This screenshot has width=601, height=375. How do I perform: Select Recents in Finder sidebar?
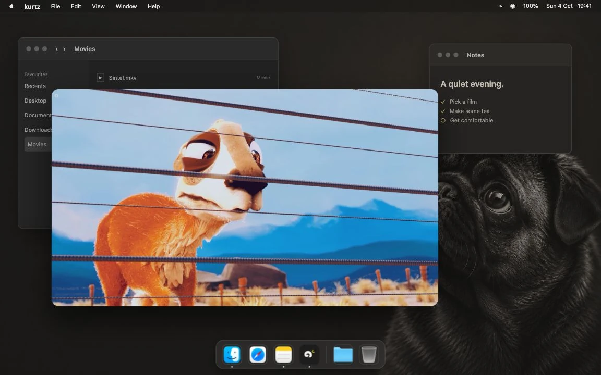pos(35,86)
